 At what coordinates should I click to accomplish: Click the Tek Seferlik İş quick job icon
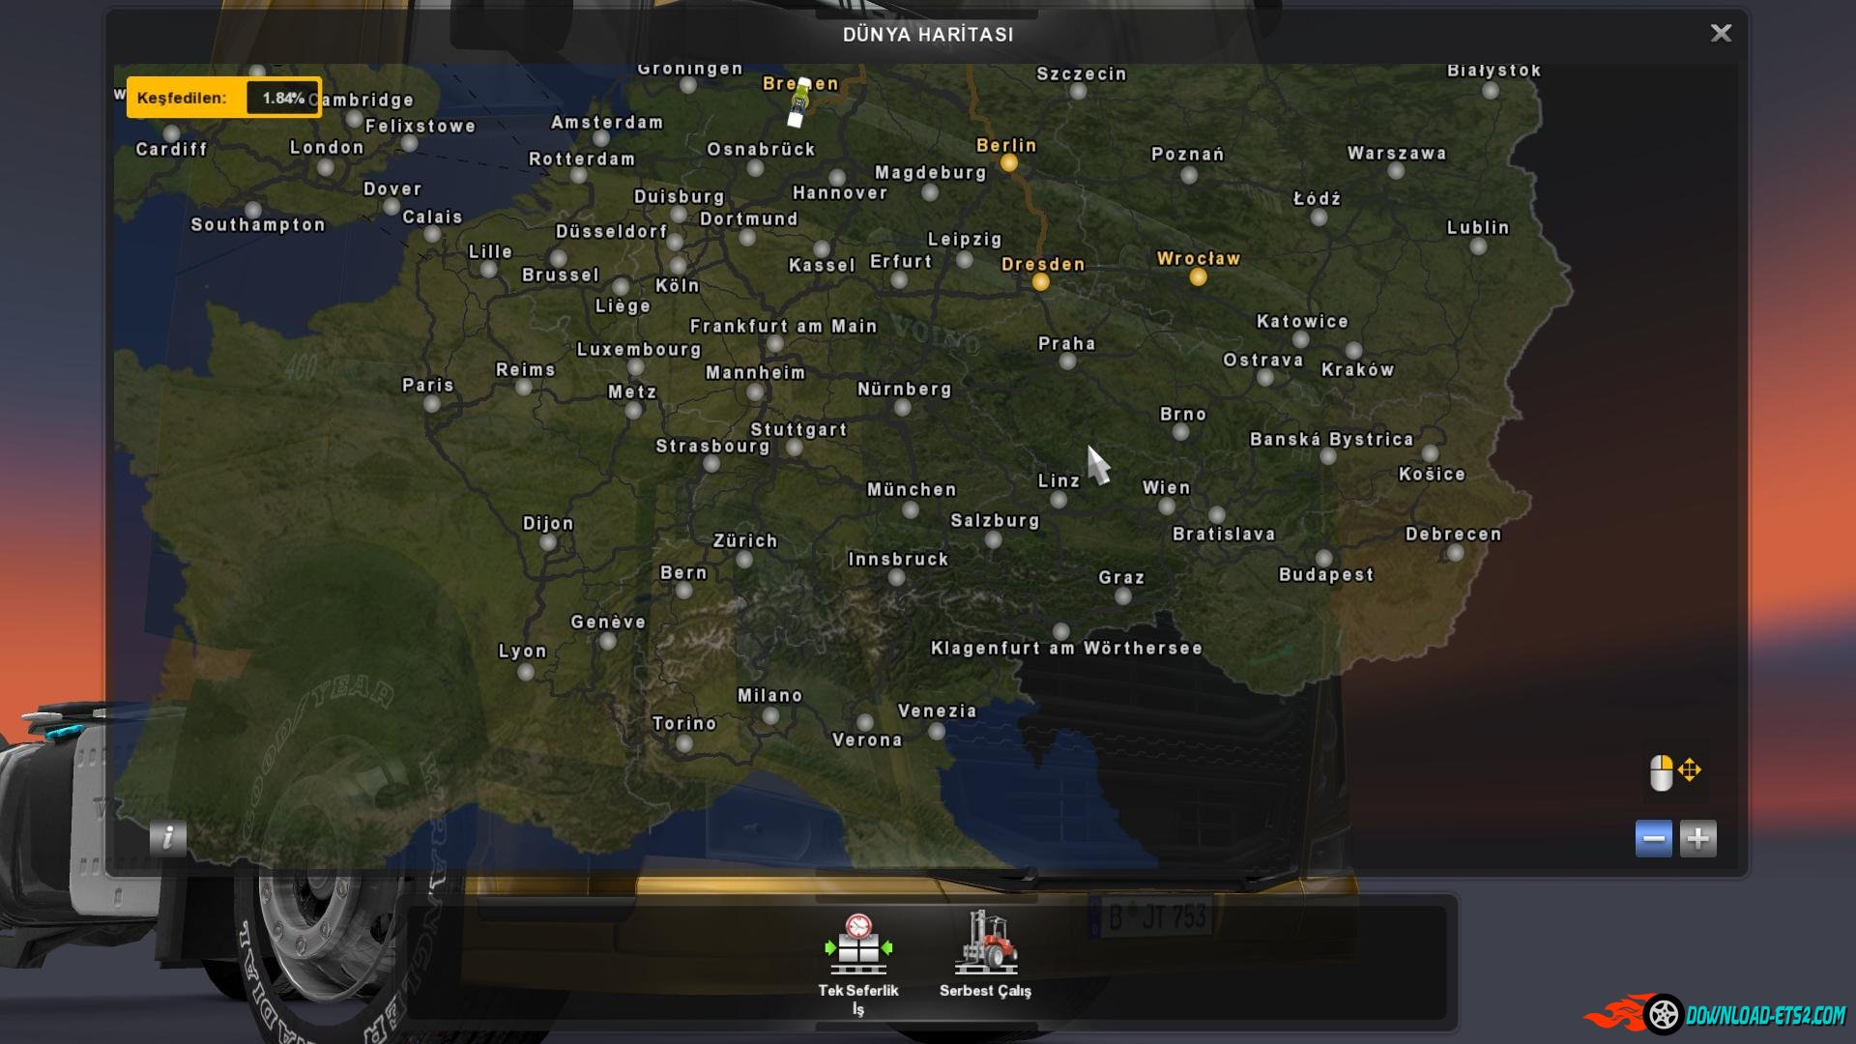point(858,944)
